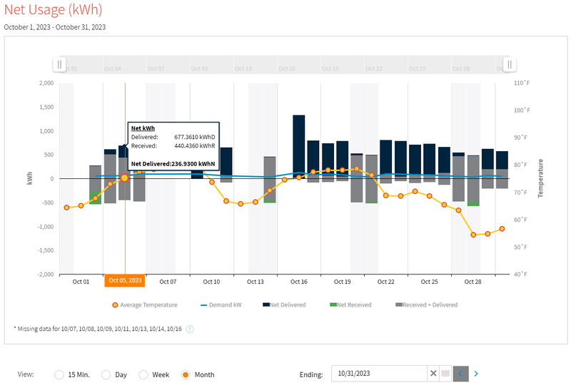Click the right range slider handle
This screenshot has height=385, width=571.
pos(509,65)
